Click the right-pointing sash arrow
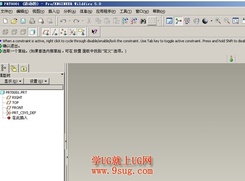This screenshot has width=245, height=181. tap(67, 157)
